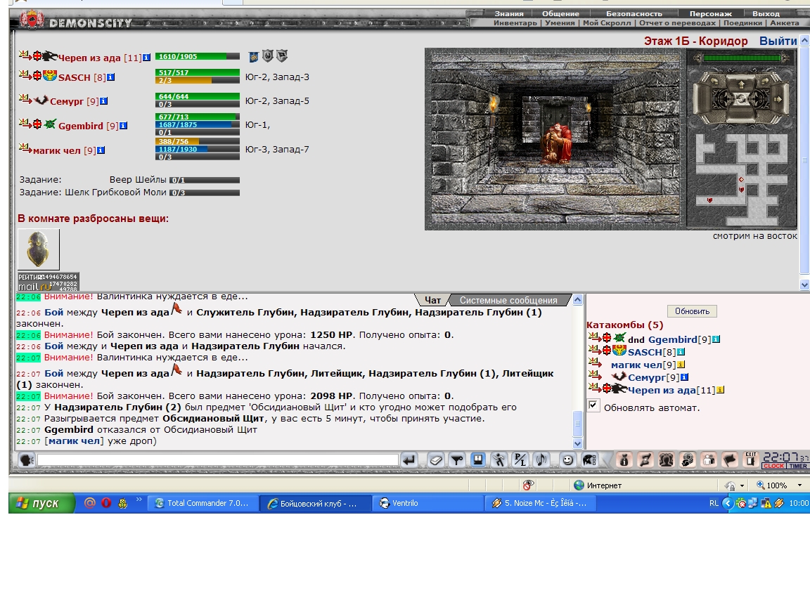Click the Выход menu item
The width and height of the screenshot is (810, 607).
point(766,13)
